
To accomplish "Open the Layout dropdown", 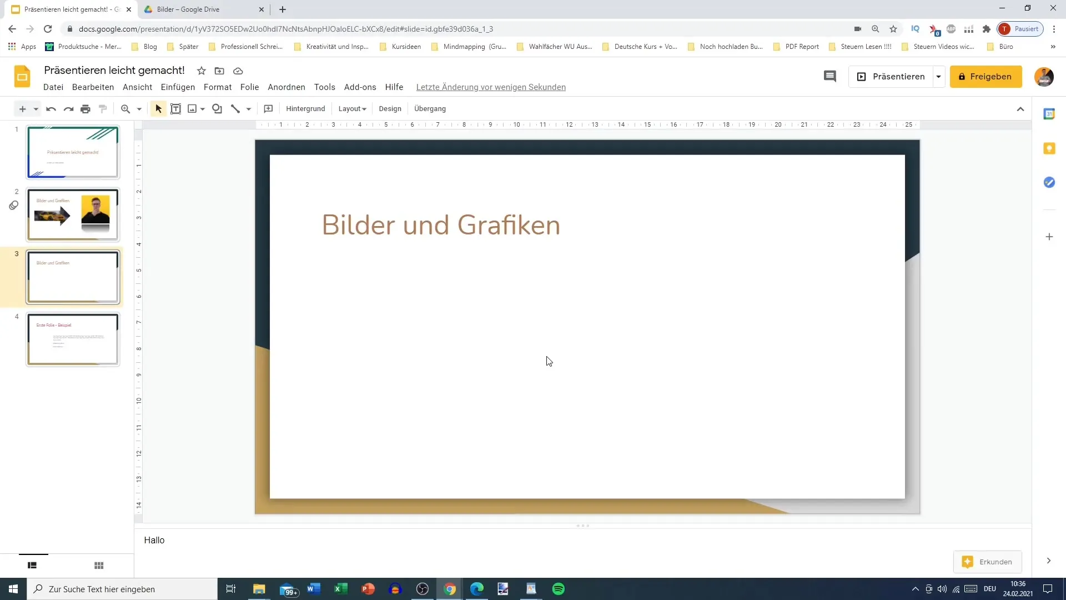I will pyautogui.click(x=353, y=109).
